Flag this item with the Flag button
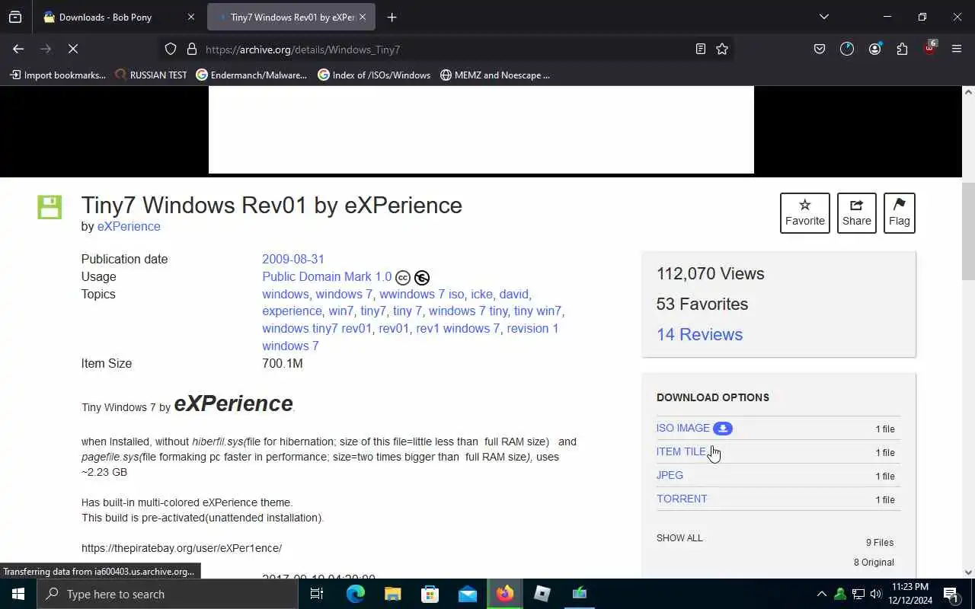 tap(900, 213)
